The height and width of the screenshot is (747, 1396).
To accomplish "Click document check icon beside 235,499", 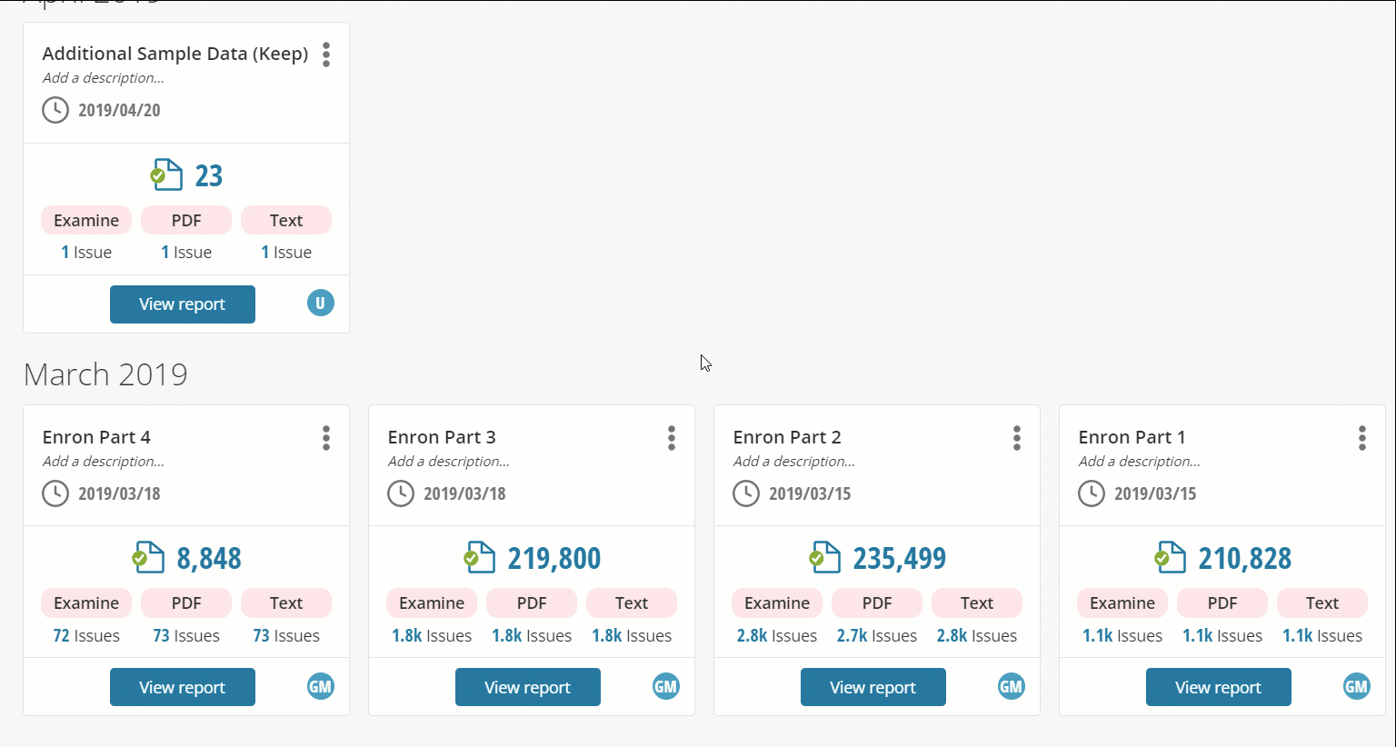I will 825,557.
